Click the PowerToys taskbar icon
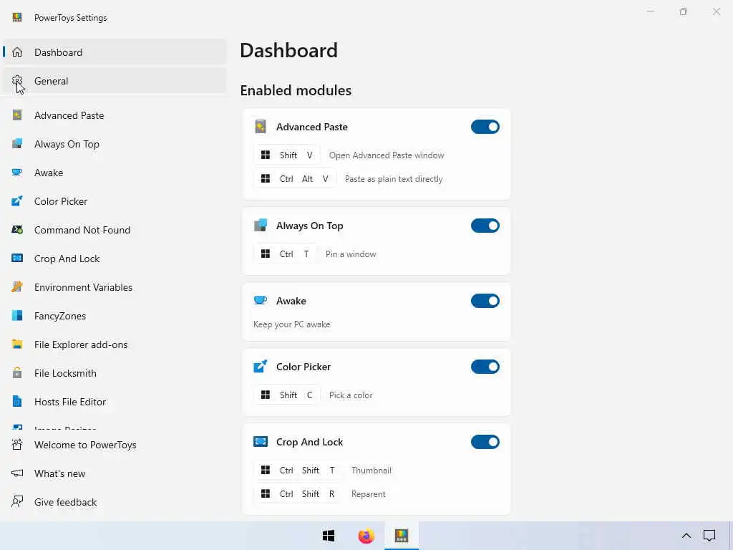Viewport: 733px width, 550px height. pos(402,536)
